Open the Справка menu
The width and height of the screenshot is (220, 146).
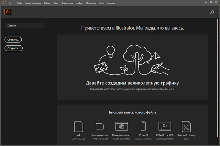tap(111, 3)
